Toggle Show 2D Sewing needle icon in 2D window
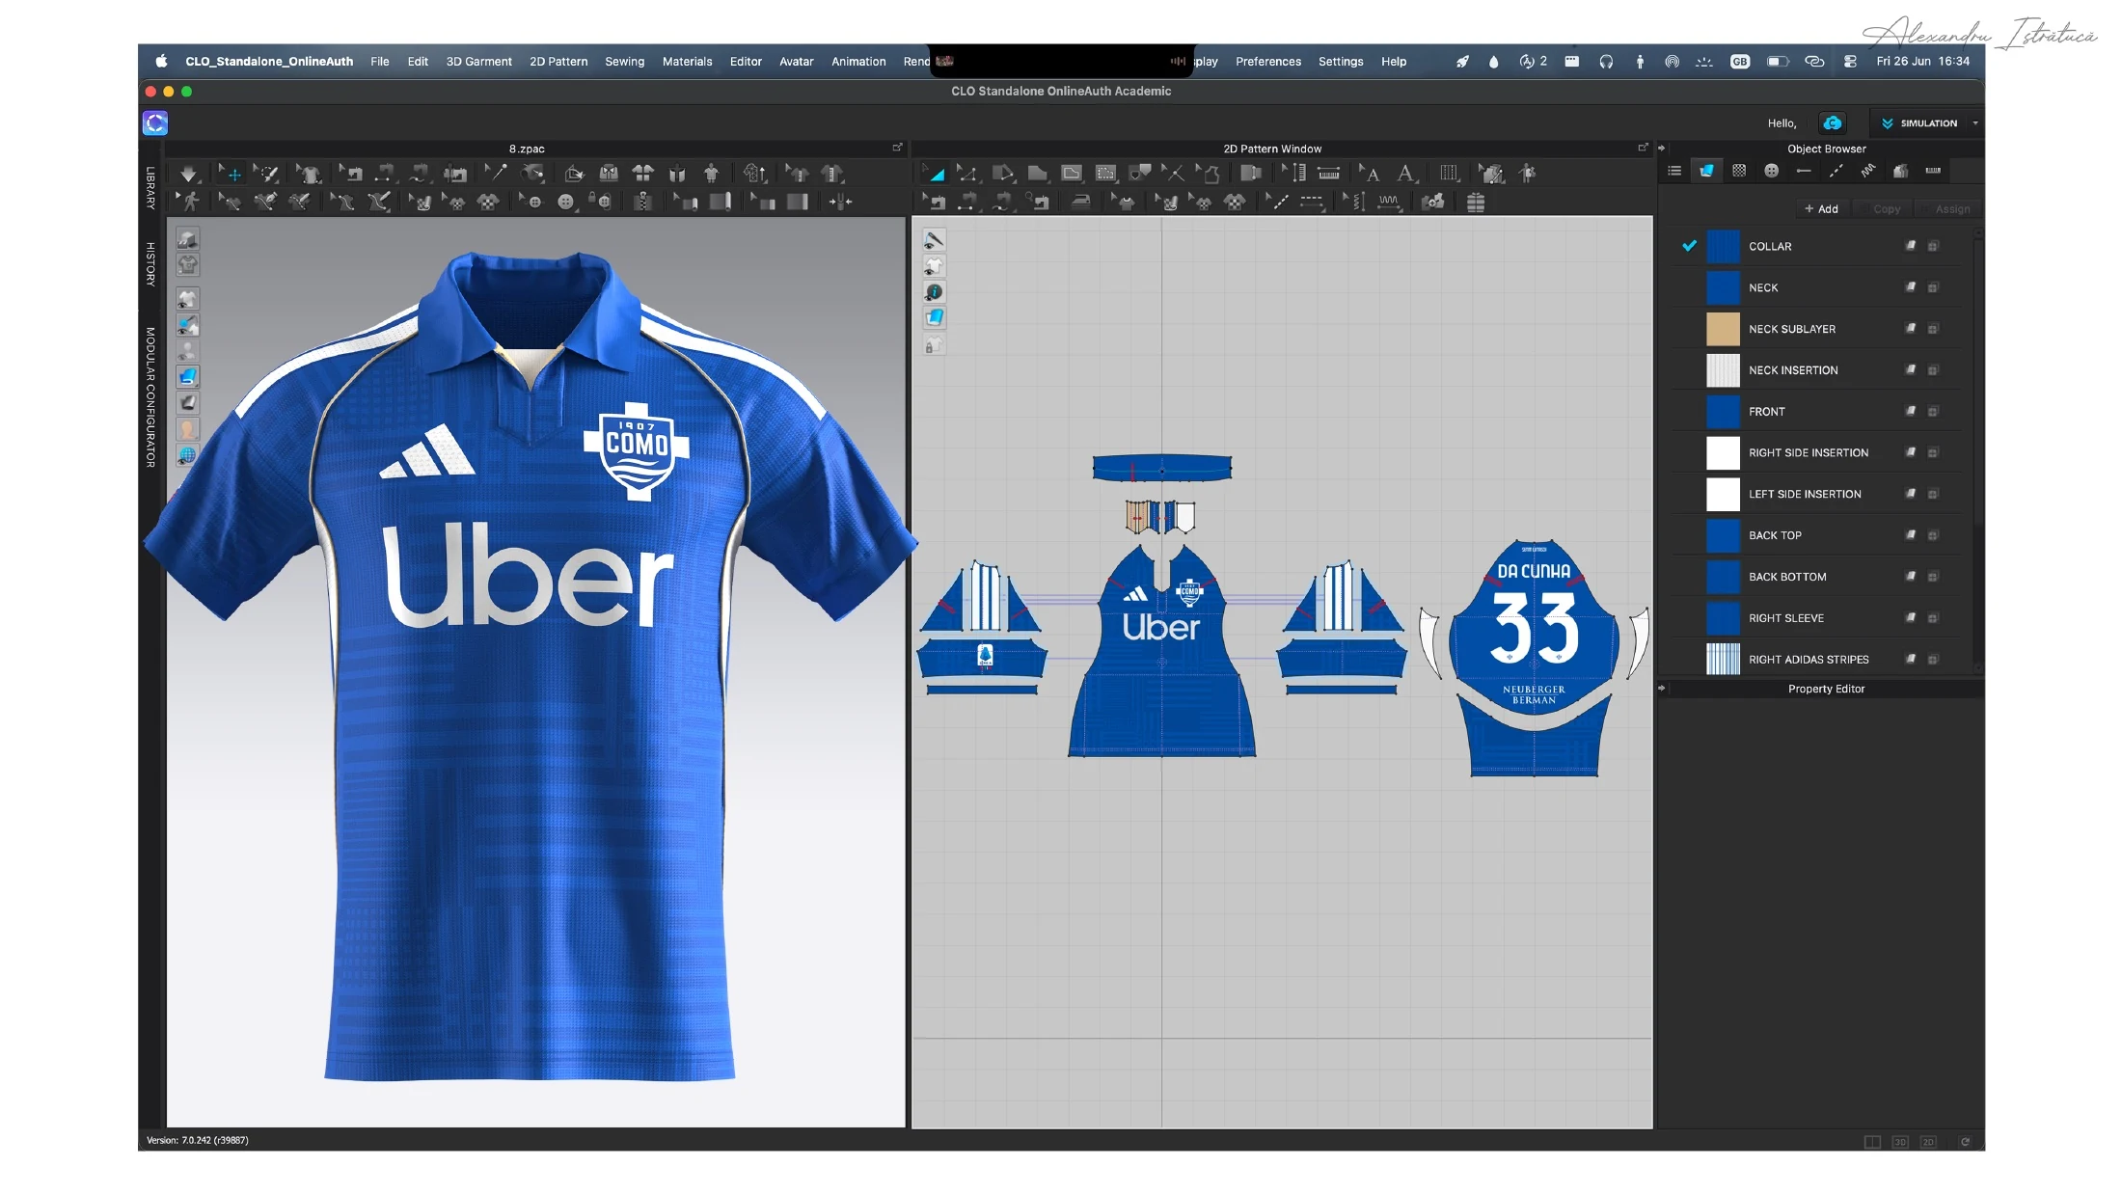The image size is (2122, 1194). click(934, 239)
